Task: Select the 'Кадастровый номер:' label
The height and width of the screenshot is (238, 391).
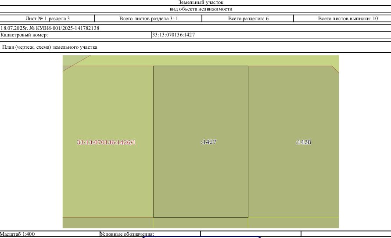Action: pos(24,35)
